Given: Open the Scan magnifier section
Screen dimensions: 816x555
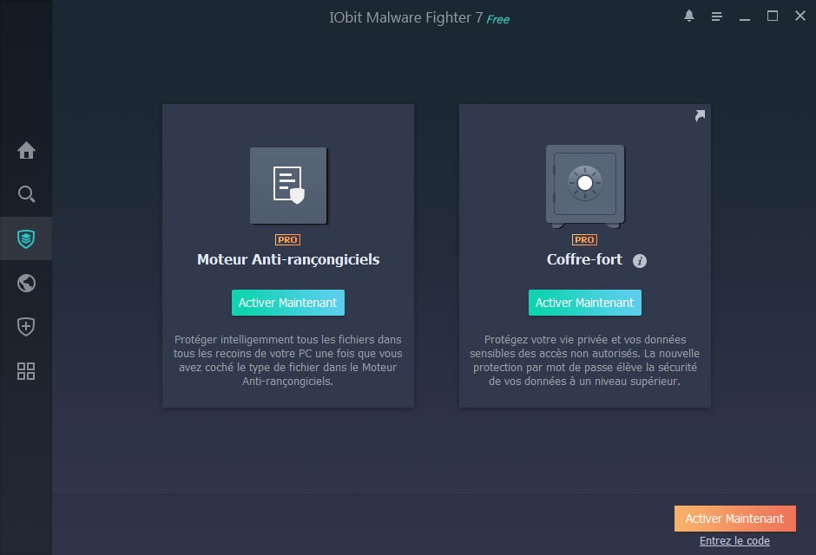Looking at the screenshot, I should point(26,194).
